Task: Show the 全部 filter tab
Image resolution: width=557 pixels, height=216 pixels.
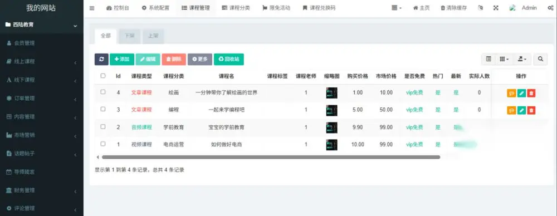Action: pos(105,36)
